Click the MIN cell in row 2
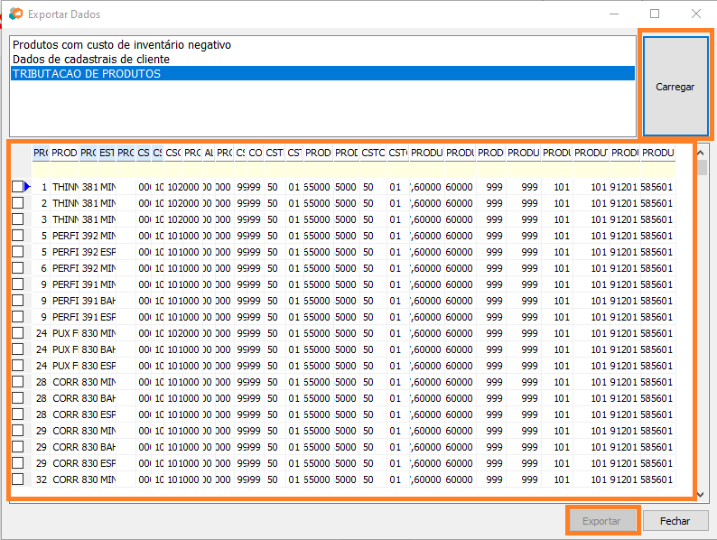717x540 pixels. tap(107, 203)
